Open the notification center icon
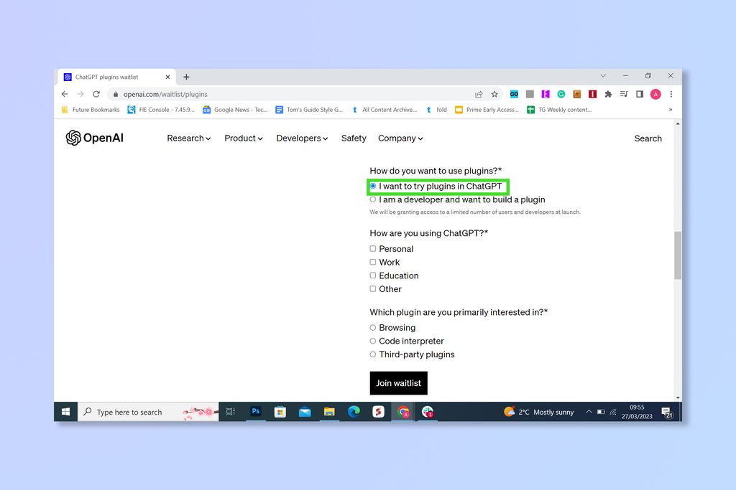 pos(667,413)
